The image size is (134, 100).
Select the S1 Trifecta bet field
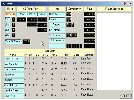(57, 25)
